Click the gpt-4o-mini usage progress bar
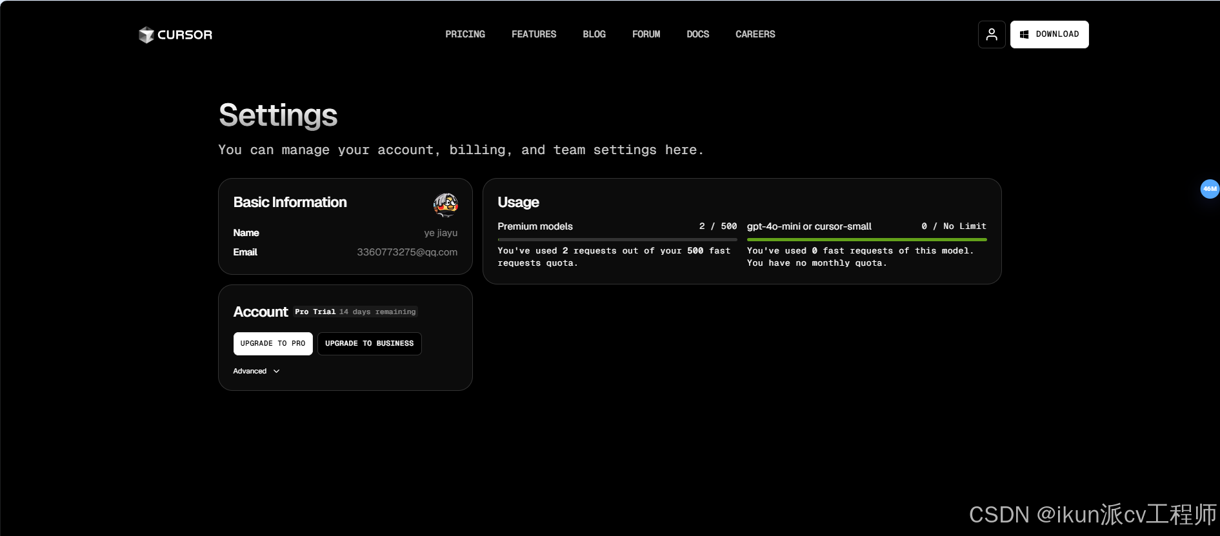The height and width of the screenshot is (536, 1220). pos(866,239)
